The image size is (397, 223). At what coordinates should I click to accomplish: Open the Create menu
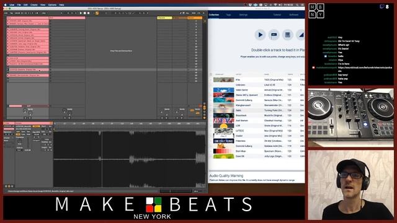click(33, 5)
